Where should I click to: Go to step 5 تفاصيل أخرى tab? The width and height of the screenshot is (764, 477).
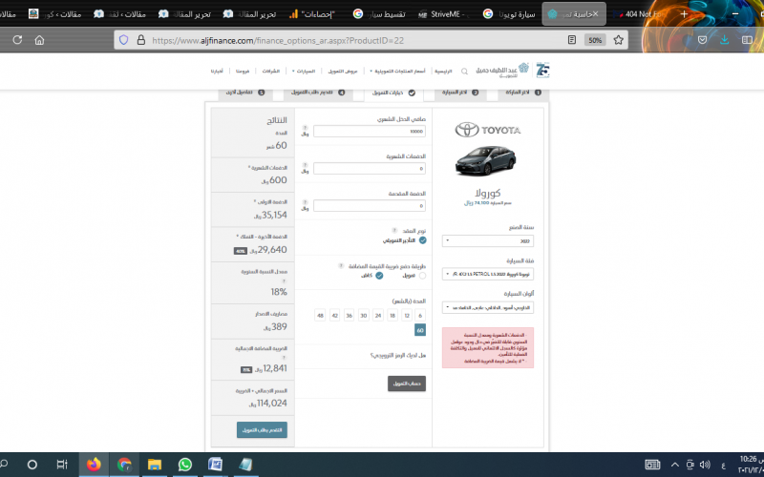tap(245, 93)
